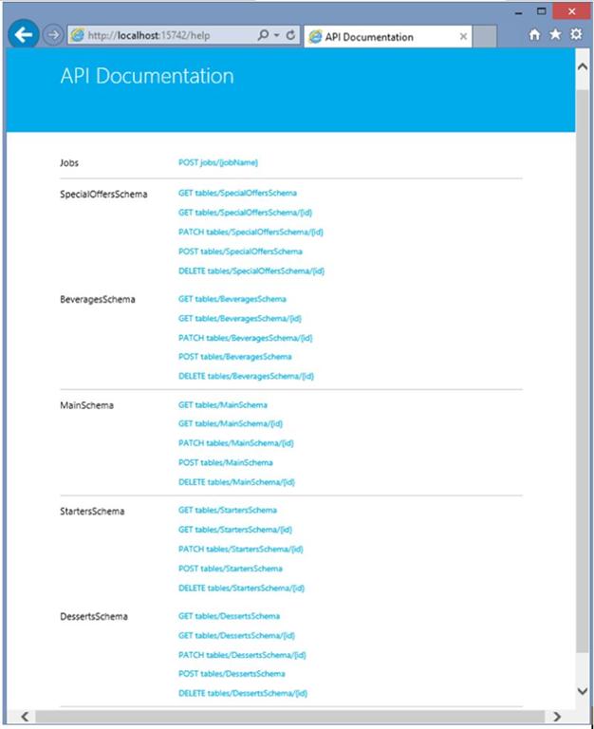Open GET tables/StartersSchema link
This screenshot has height=729, width=594.
[228, 510]
